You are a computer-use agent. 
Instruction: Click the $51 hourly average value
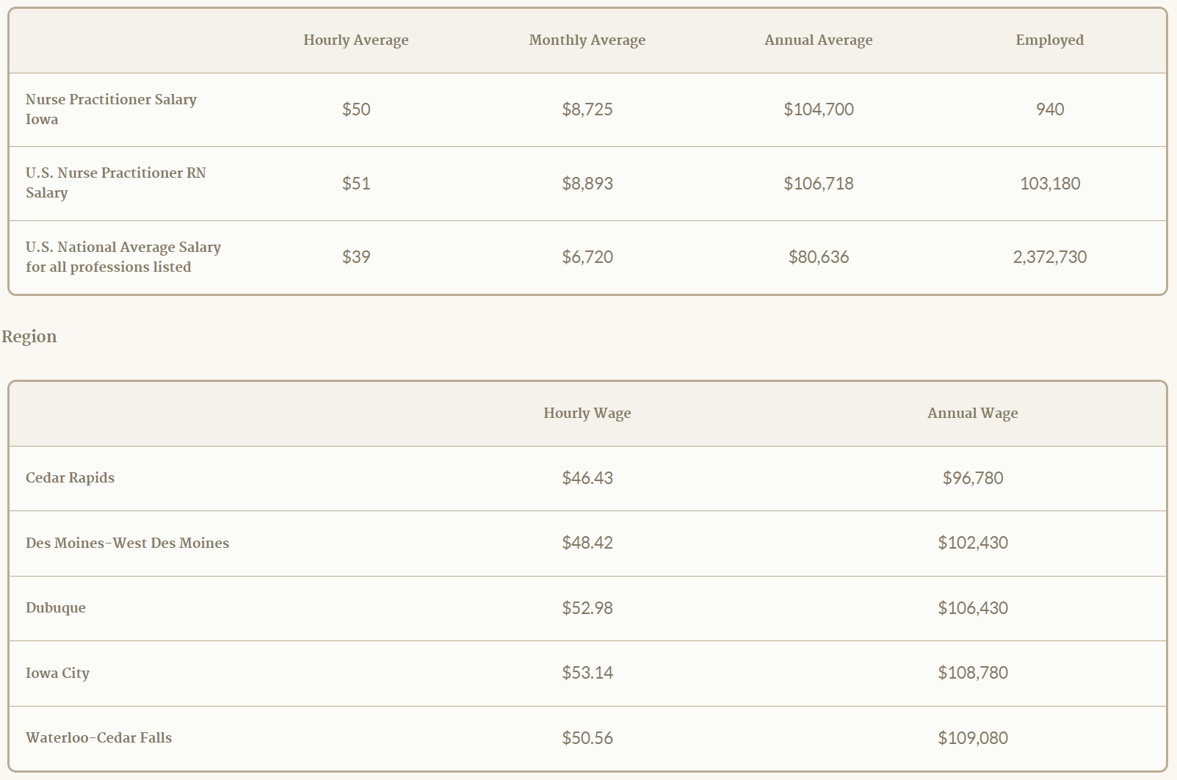(356, 184)
